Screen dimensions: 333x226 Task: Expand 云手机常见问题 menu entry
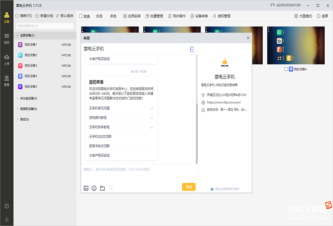coord(121,108)
